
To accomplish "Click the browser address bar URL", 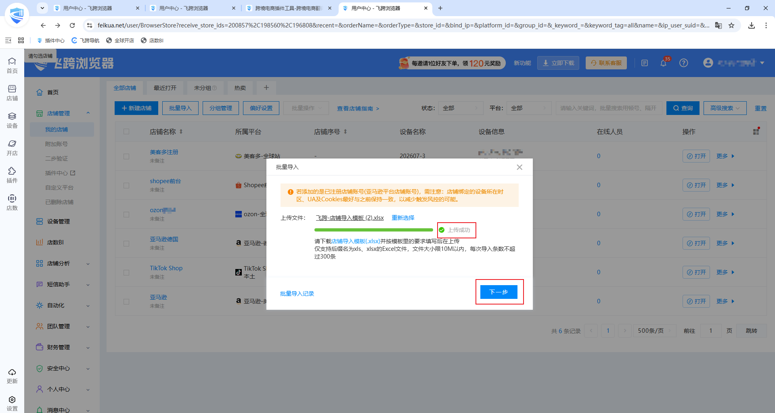I will pos(403,25).
